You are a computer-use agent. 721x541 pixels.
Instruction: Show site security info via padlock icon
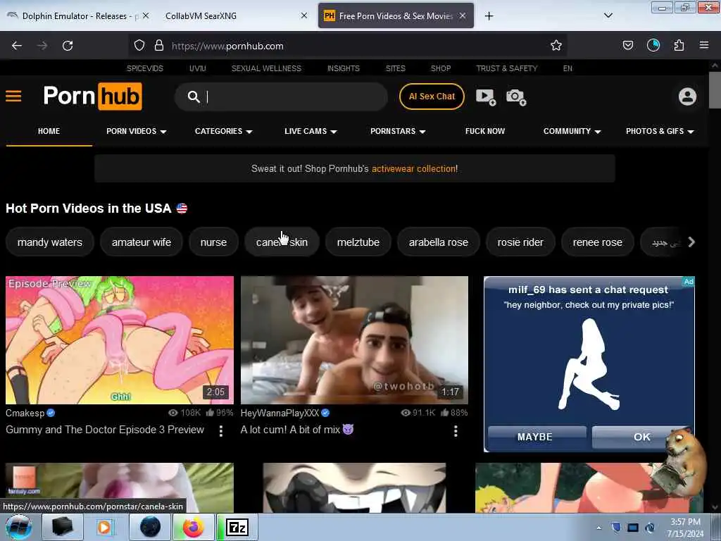159,46
